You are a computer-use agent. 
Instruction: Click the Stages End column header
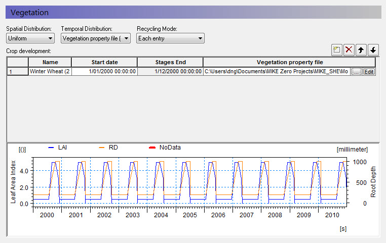click(170, 62)
